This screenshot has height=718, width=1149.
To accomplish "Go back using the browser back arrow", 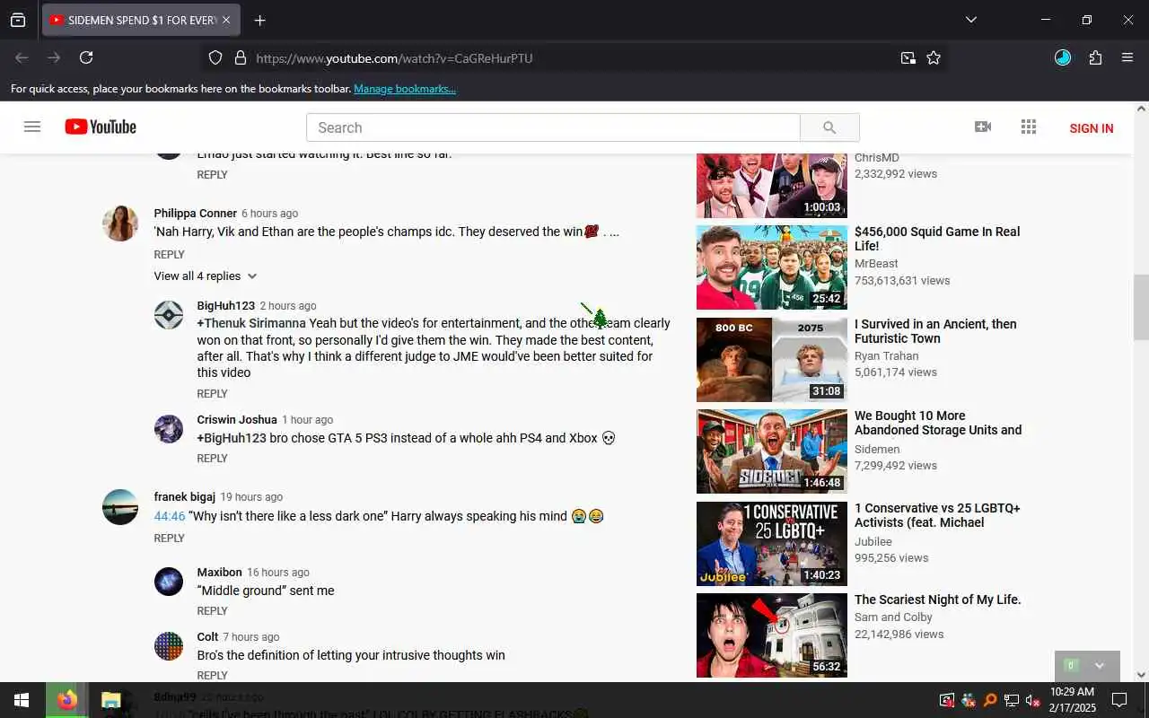I will point(22,57).
